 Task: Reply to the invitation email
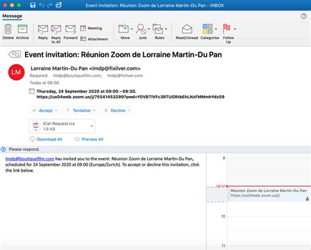pyautogui.click(x=43, y=29)
